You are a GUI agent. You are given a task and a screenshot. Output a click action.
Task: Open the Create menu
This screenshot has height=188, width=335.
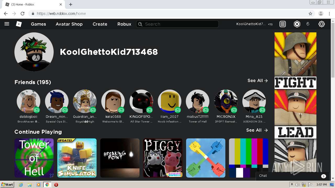(x=100, y=24)
